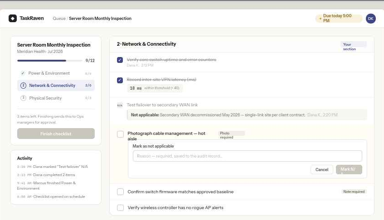Check Photograph cable management checkbox

[x=120, y=134]
